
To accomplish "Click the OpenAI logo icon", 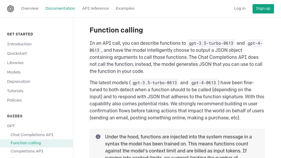I will [x=11, y=8].
